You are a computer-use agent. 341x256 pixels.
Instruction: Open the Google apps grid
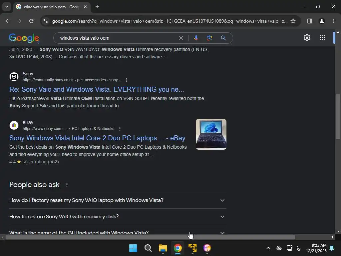[x=322, y=38]
